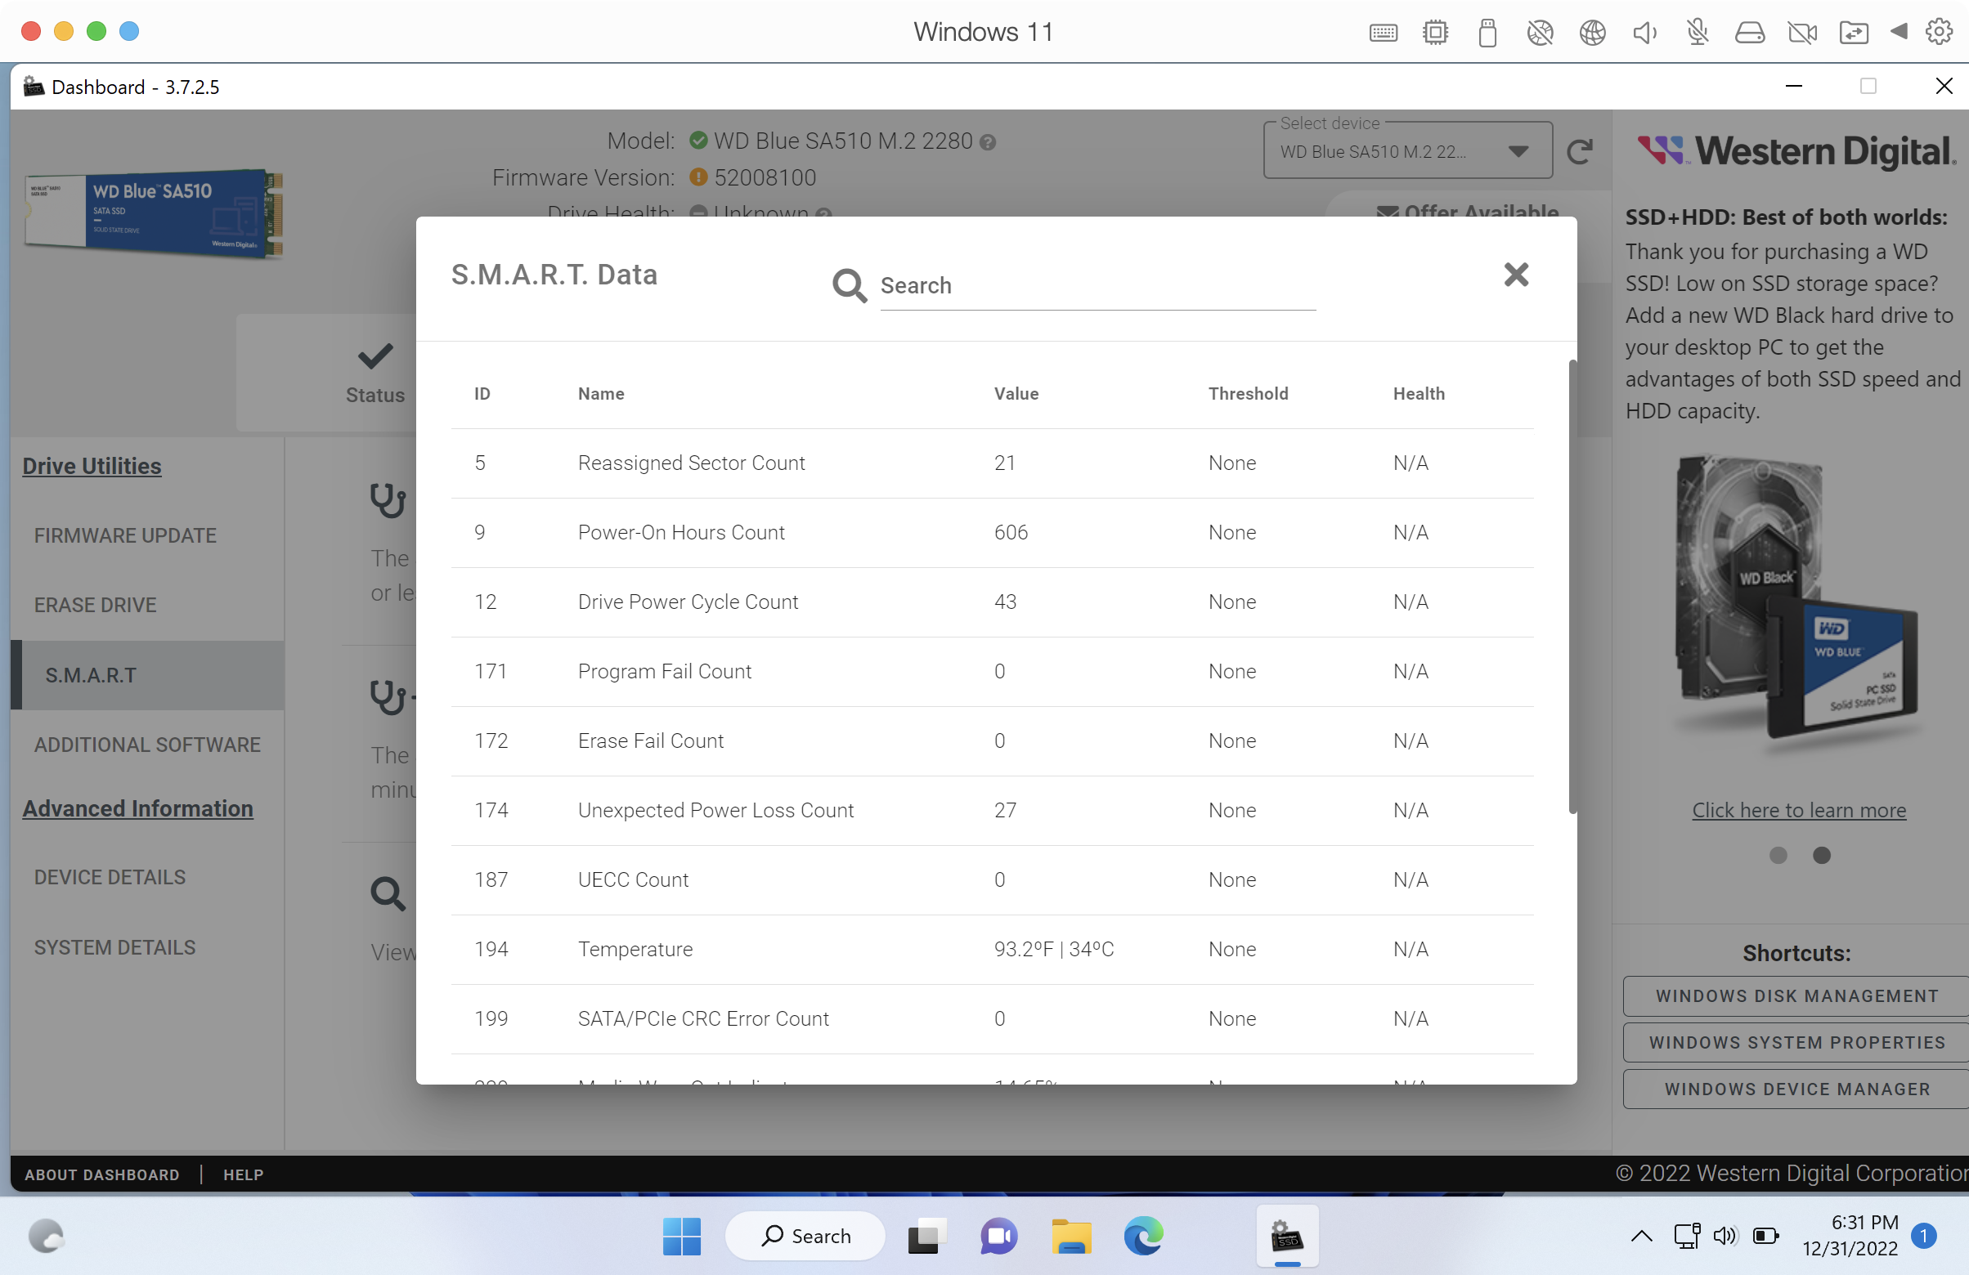
Task: Select Reassigned Sector Count row
Action: click(x=992, y=463)
